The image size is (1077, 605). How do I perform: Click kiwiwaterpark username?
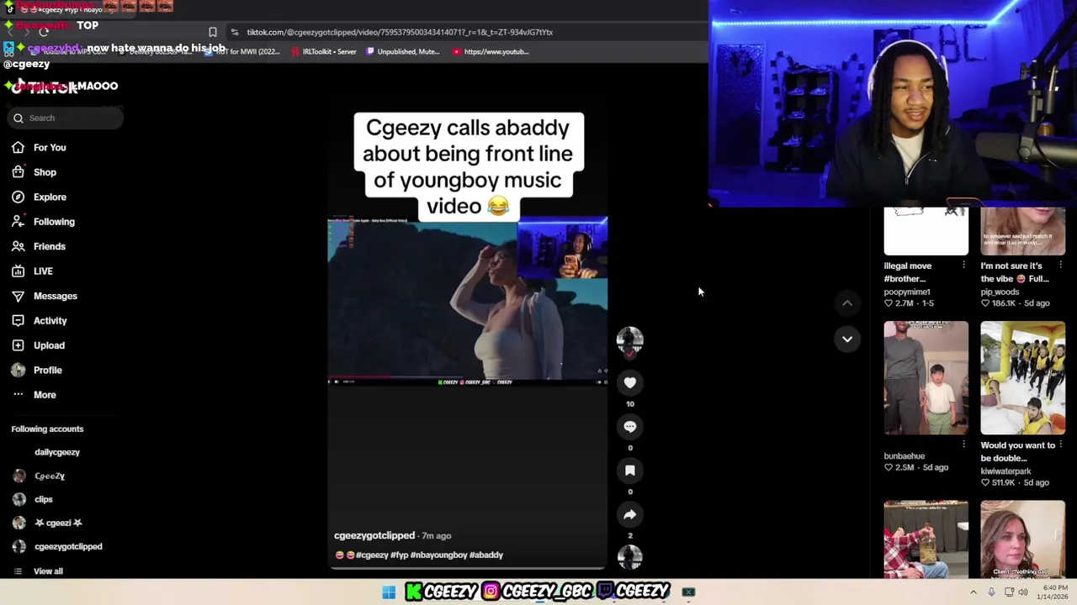pyautogui.click(x=1005, y=471)
